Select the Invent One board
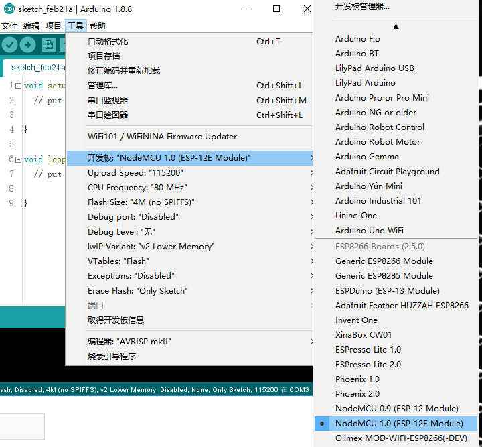Image resolution: width=482 pixels, height=447 pixels. click(396, 320)
